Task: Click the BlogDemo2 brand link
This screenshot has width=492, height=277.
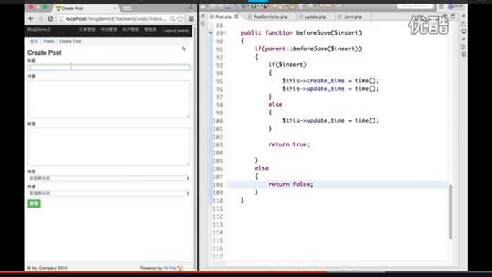Action: [39, 30]
